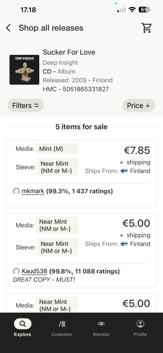Open the Wantlist eye icon

[x=101, y=324]
